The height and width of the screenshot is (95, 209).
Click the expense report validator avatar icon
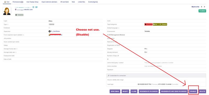[x=50, y=35]
